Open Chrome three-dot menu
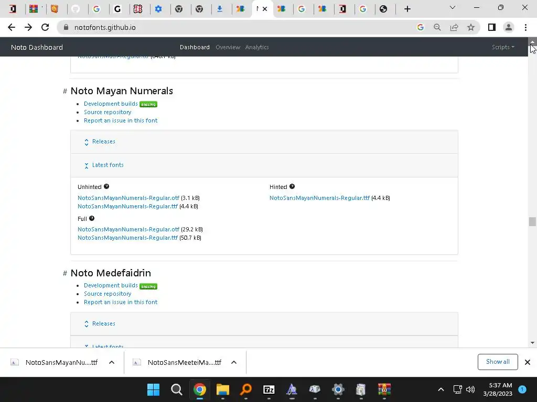537x402 pixels. click(525, 27)
